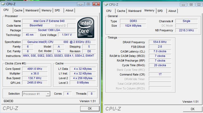Viewport: 203px width, 113px height.
Task: Click the FSB:DRAM value '2:8'
Action: click(160, 47)
